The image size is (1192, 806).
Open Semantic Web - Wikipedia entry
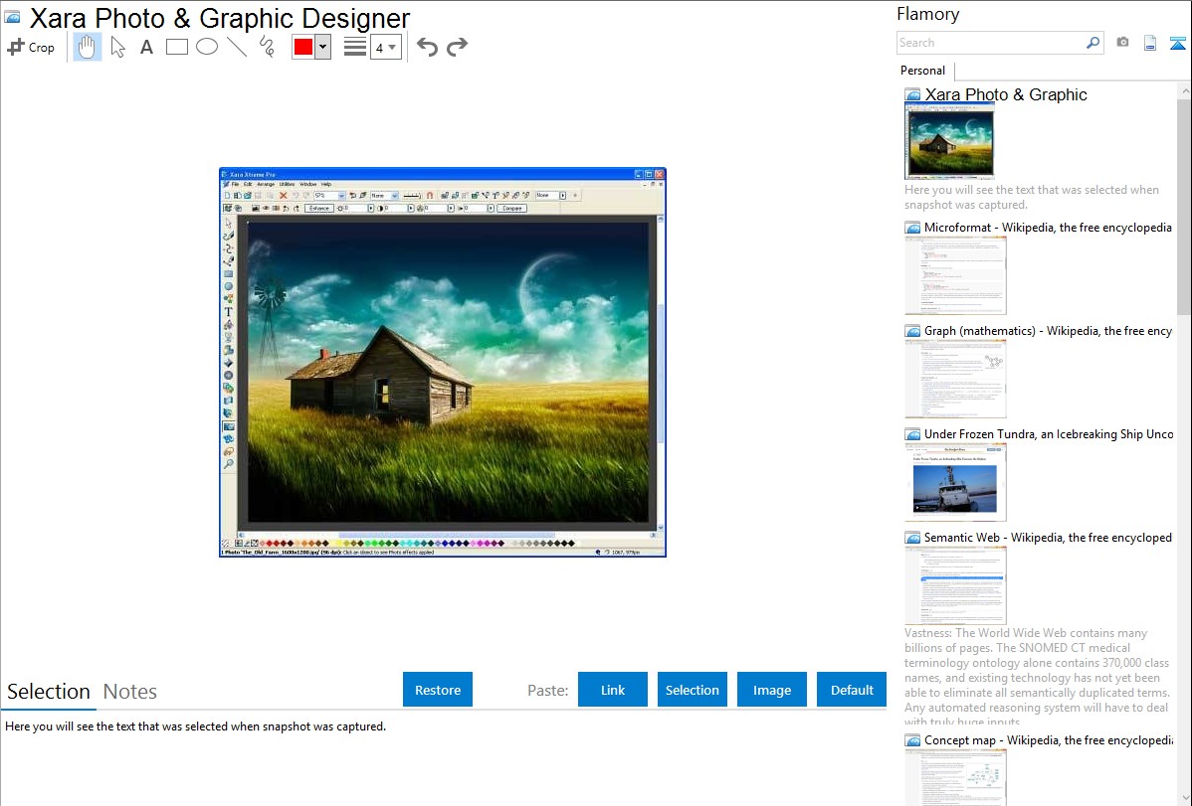click(x=1048, y=538)
